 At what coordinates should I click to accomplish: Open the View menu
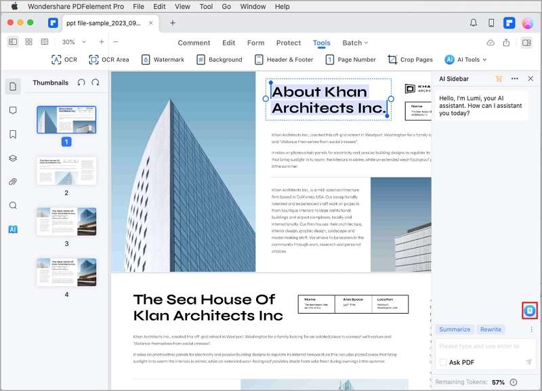pyautogui.click(x=182, y=6)
